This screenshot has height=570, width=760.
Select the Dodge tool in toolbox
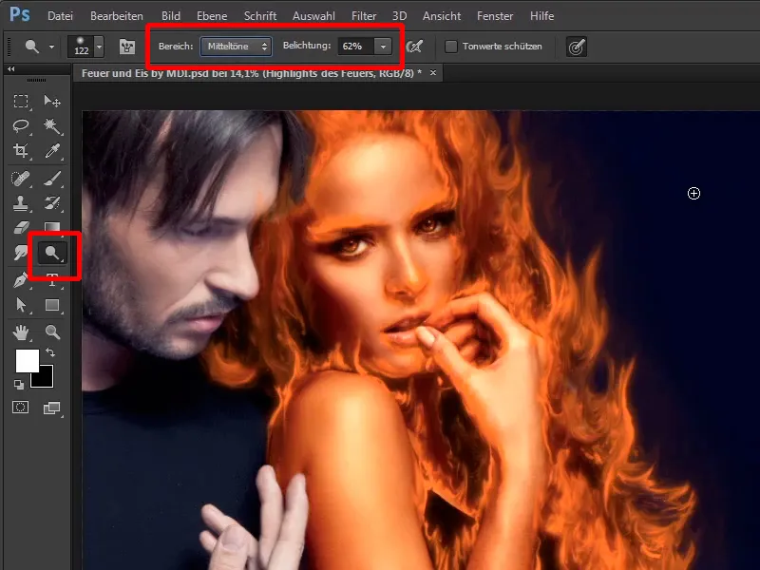pyautogui.click(x=52, y=253)
